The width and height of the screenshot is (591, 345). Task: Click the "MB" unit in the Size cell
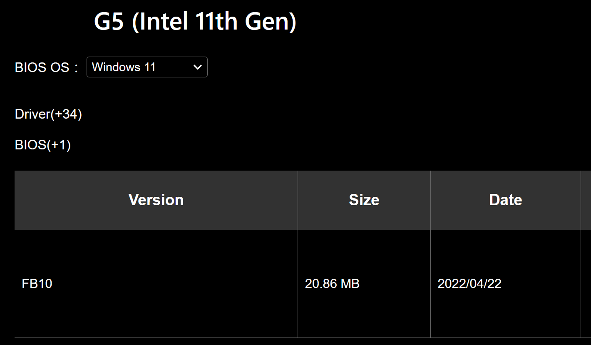point(350,284)
